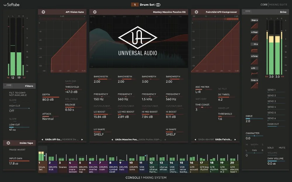The image size is (292, 182).
Task: Select channel 16 GTR acoustic
Action: tap(194, 167)
